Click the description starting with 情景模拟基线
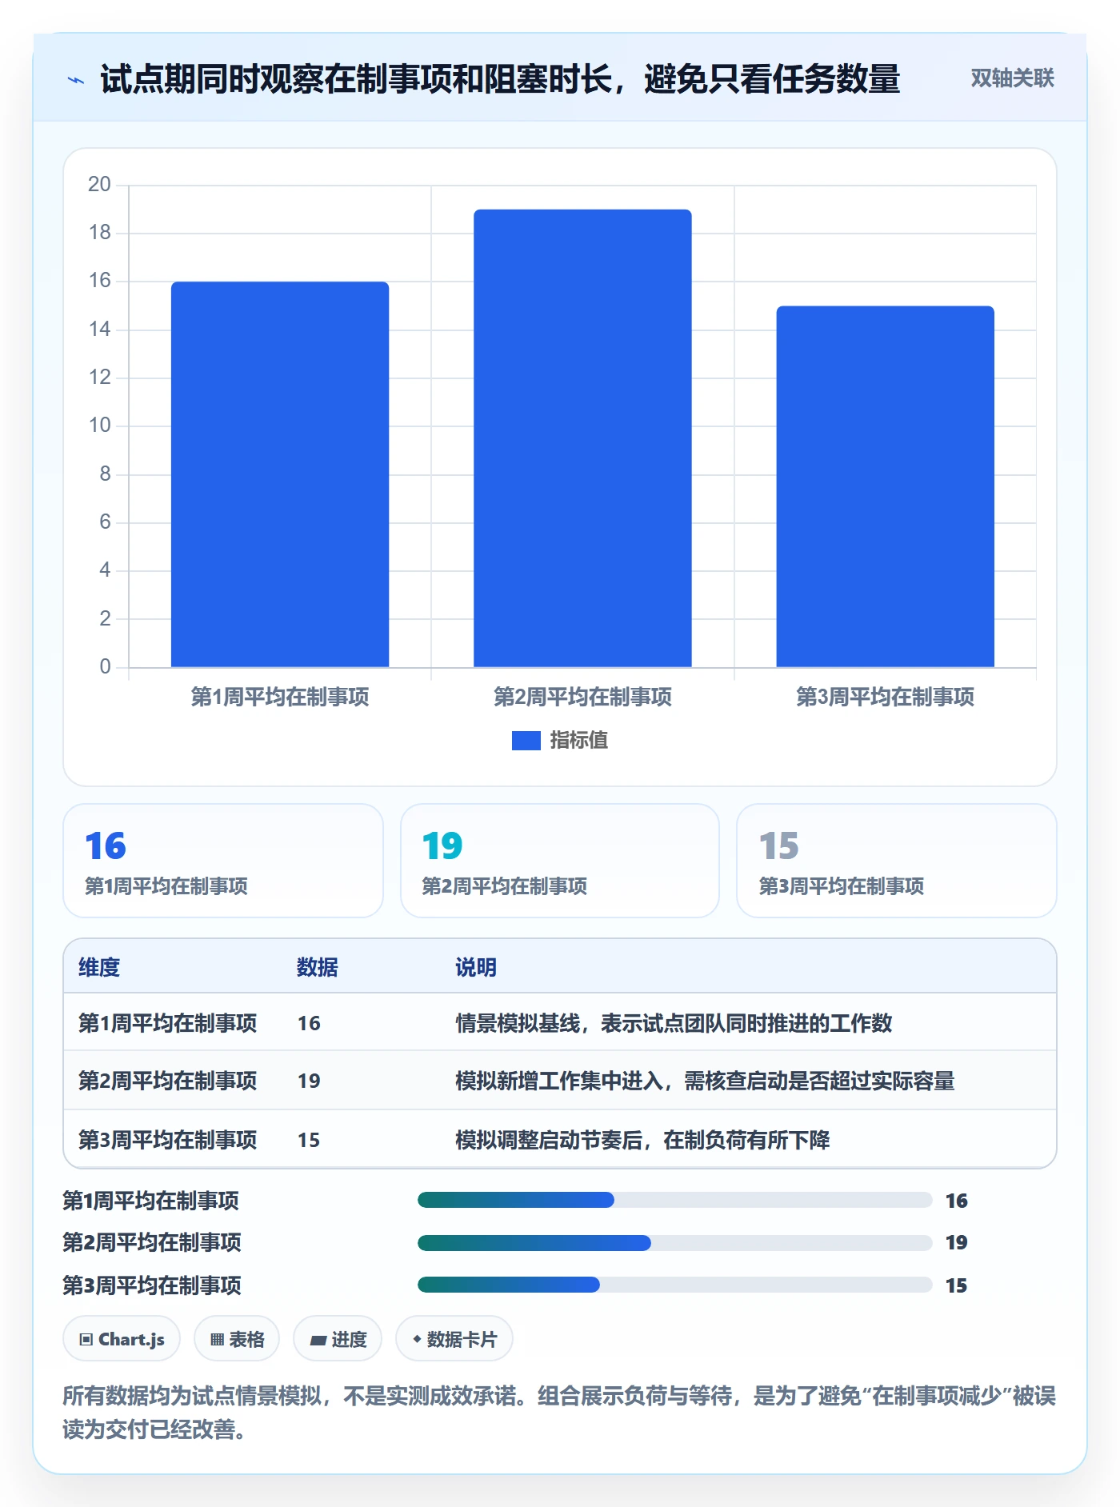The width and height of the screenshot is (1120, 1507). (674, 1023)
